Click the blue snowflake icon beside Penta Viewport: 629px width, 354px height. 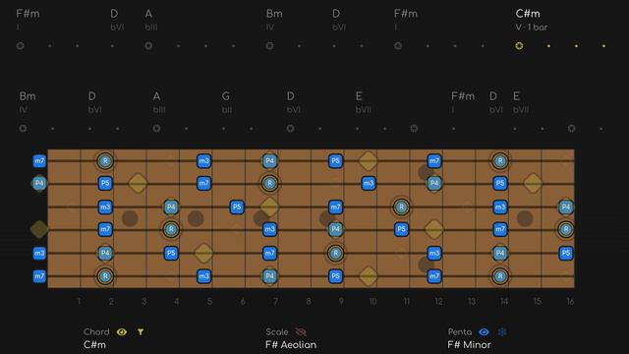[x=502, y=332]
